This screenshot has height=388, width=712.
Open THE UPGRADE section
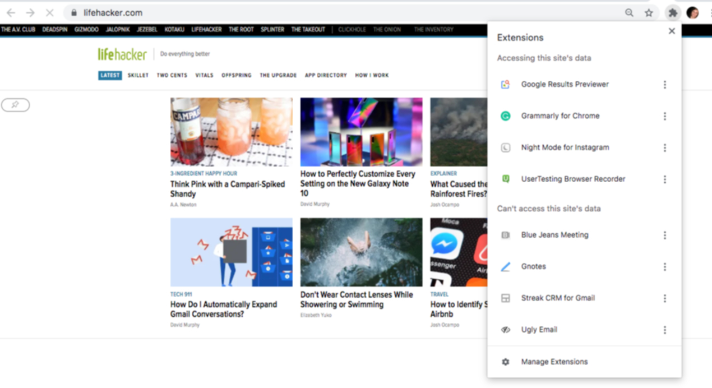click(278, 75)
